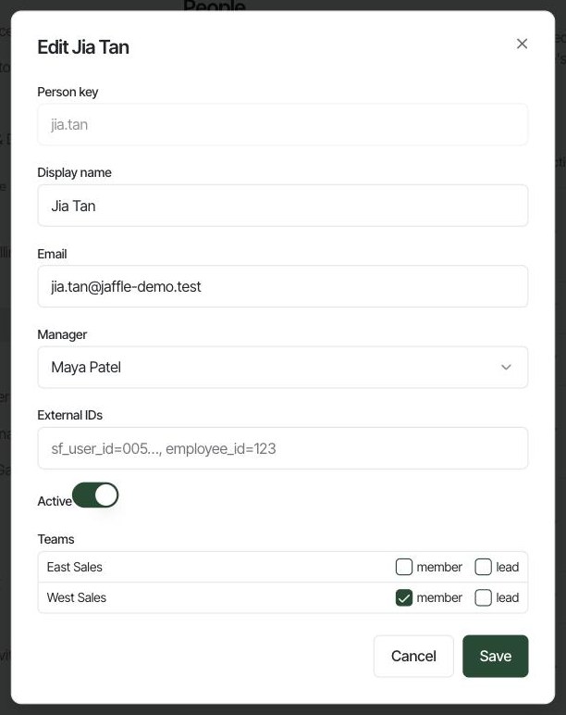Viewport: 566px width, 715px height.
Task: Save changes to Jia Tan
Action: pyautogui.click(x=496, y=656)
